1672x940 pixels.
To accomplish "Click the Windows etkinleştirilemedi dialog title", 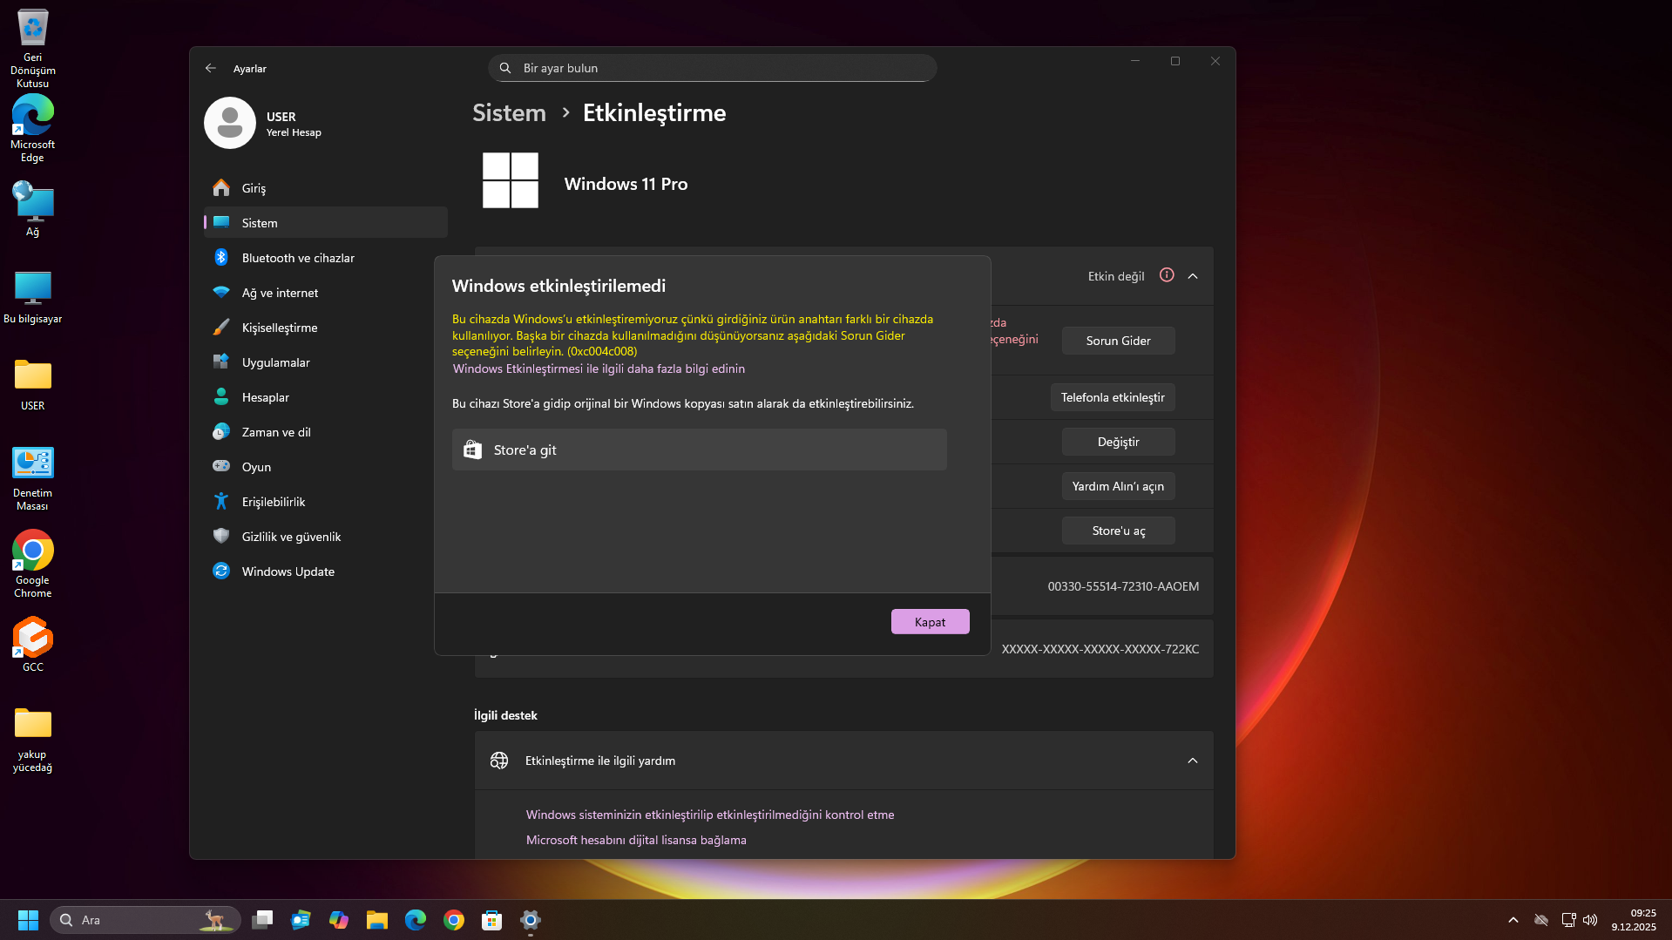I will pyautogui.click(x=558, y=286).
